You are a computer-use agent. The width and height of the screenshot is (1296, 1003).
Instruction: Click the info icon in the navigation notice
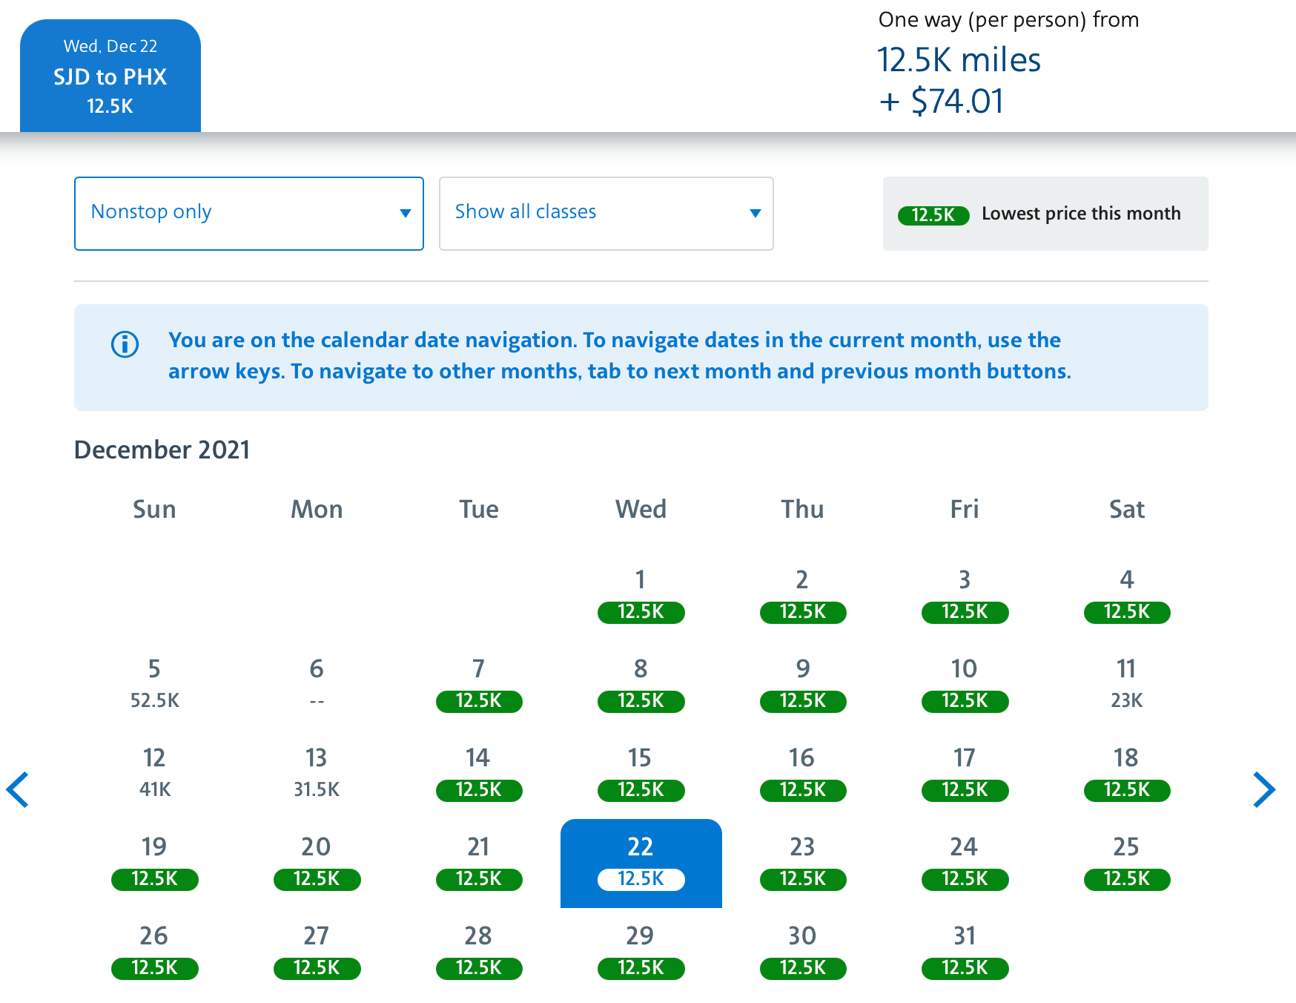(125, 344)
